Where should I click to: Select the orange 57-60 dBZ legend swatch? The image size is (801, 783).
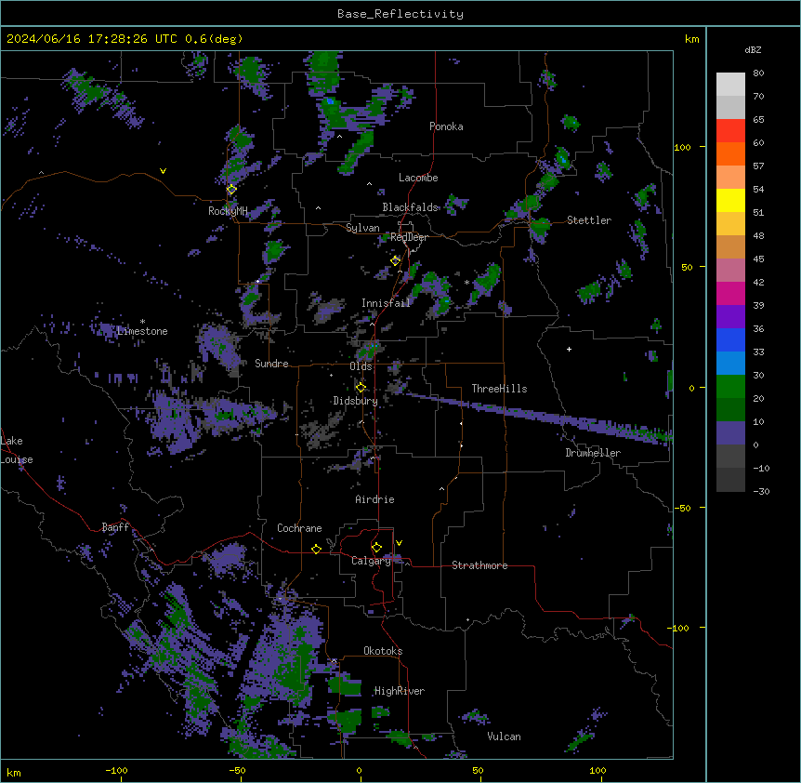click(730, 153)
